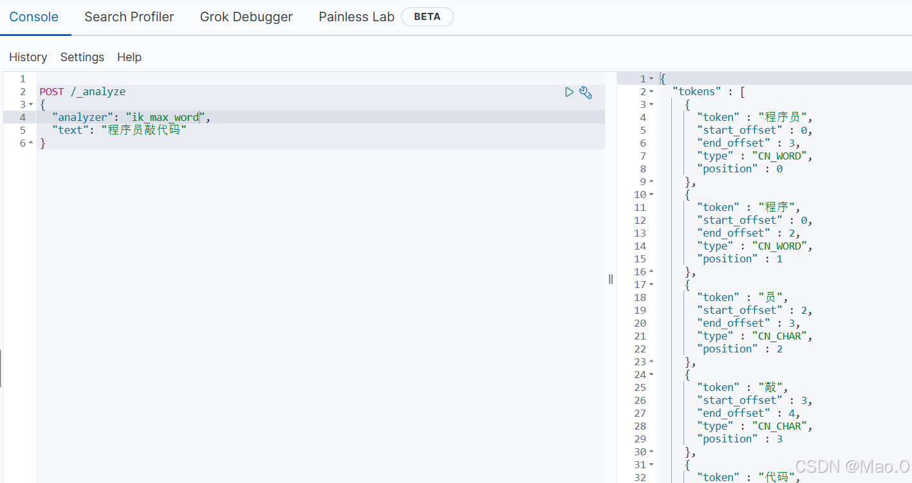The width and height of the screenshot is (912, 483).
Task: Click the fold-end arrow at output line 23
Action: (651, 361)
